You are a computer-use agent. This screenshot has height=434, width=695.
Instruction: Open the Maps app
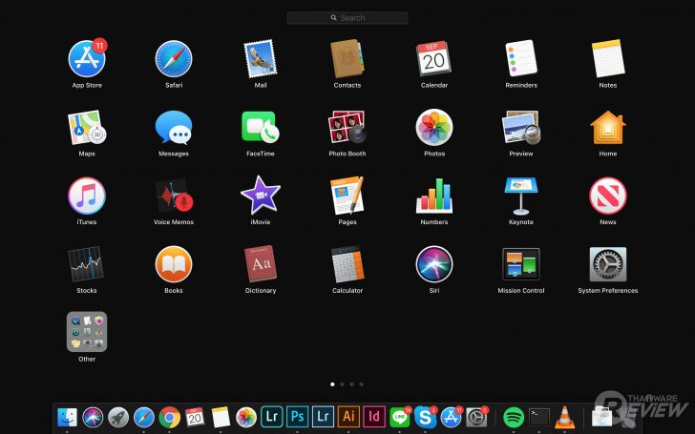click(87, 128)
